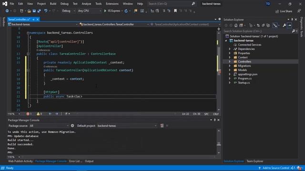This screenshot has width=305, height=171.
Task: Click the Live Share button
Action: (x=284, y=11)
